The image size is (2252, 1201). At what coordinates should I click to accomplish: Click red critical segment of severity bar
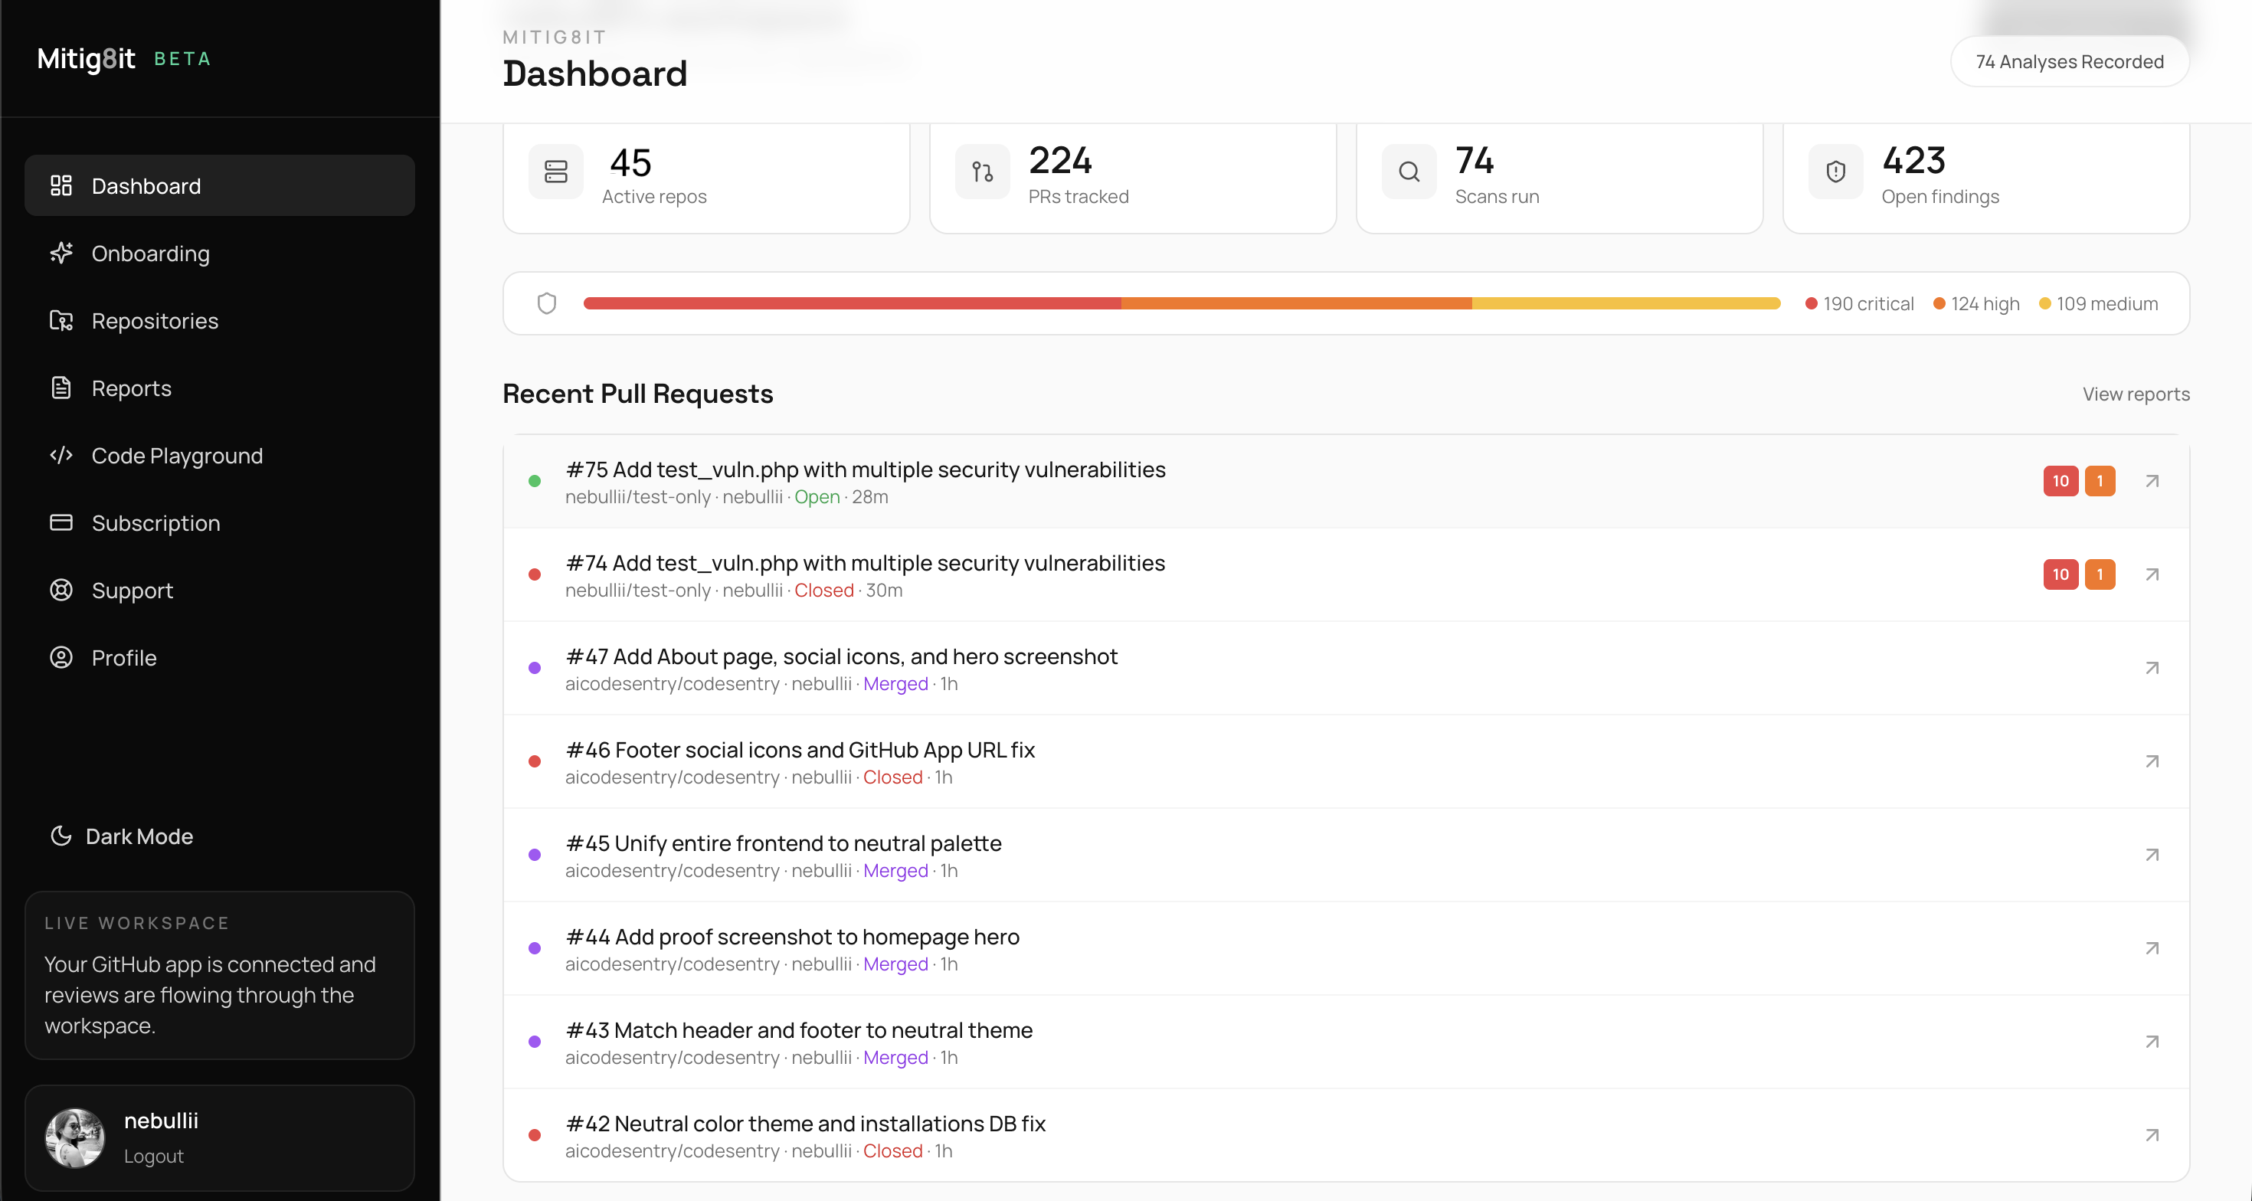click(x=852, y=303)
